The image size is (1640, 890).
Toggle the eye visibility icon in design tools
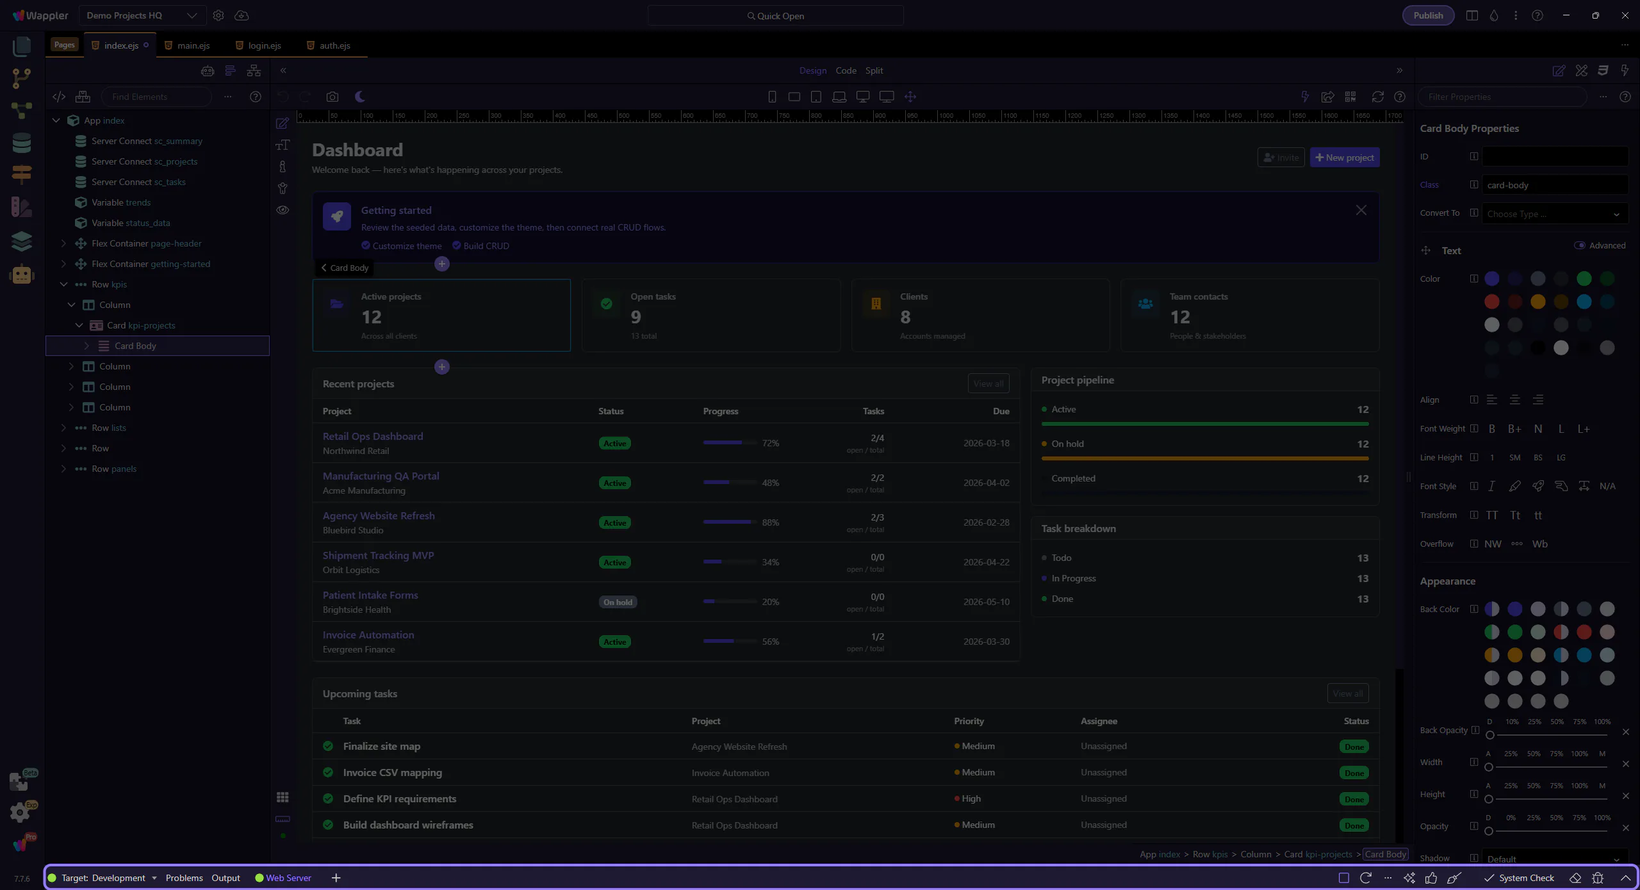click(x=283, y=210)
